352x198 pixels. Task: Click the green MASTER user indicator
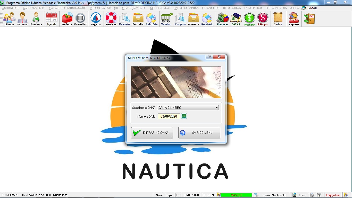tap(237, 195)
